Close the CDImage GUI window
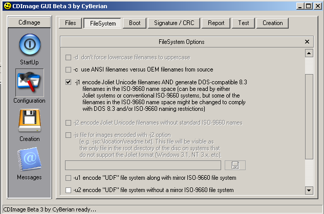 (x=318, y=6)
